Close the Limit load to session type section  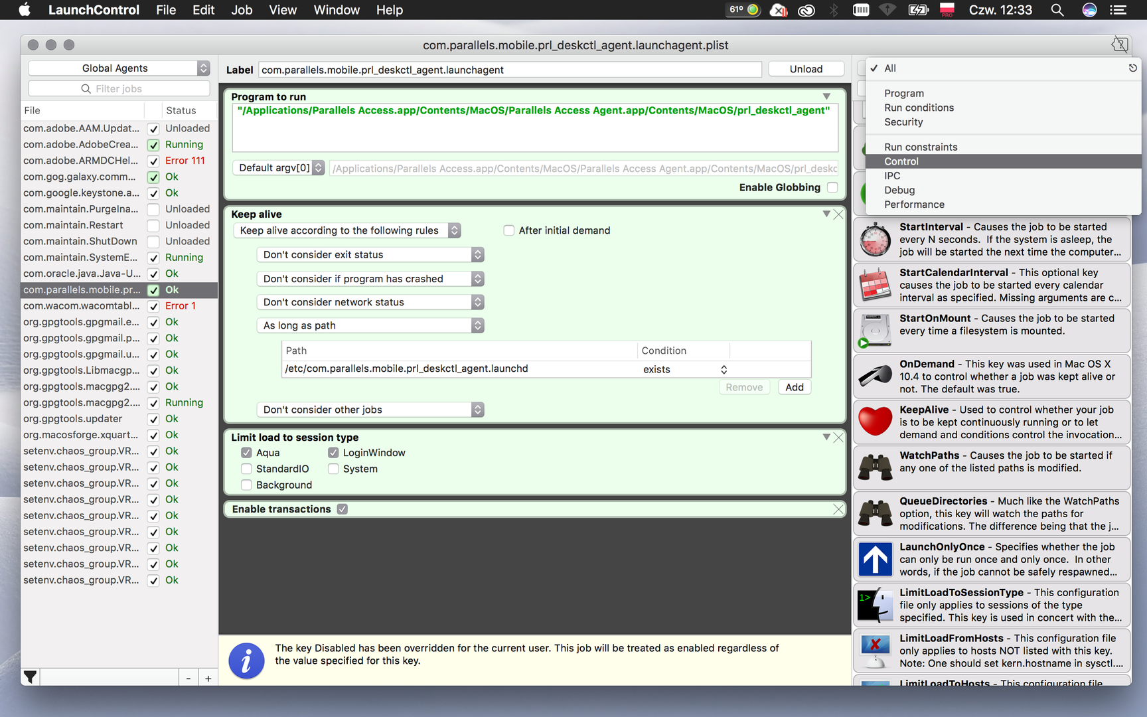(838, 438)
